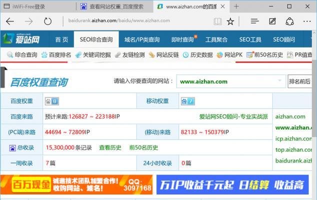Open www.aizhan.com subdomain link
317x200 pixels.
(293, 127)
